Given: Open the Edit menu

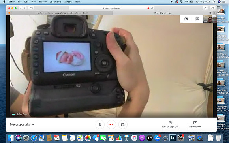Looking at the screenshot, I should coord(26,2).
